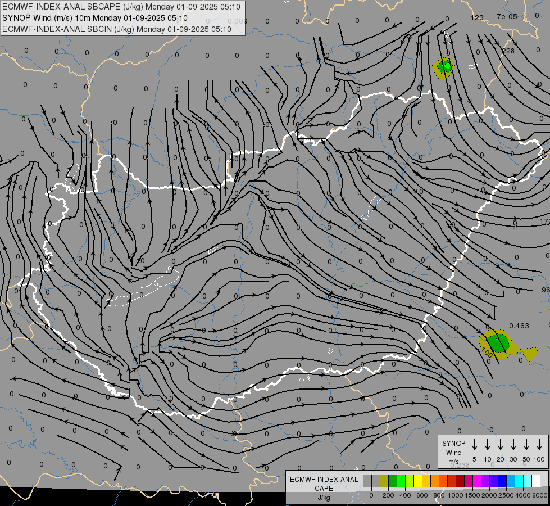Click the 100 m/s wind arrow in legend
This screenshot has height=506, width=550.
point(539,444)
